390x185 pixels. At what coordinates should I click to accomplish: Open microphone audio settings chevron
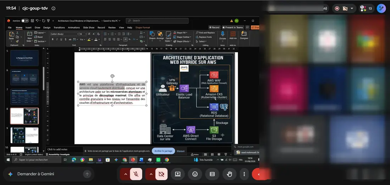(x=126, y=174)
